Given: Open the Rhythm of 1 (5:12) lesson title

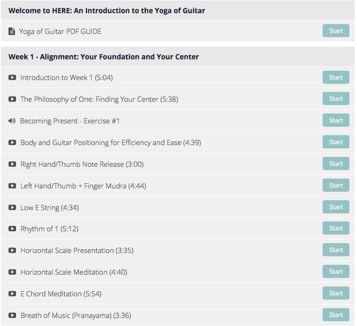Looking at the screenshot, I should [x=50, y=229].
